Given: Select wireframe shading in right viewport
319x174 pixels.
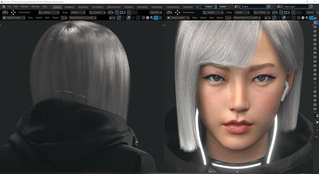Looking at the screenshot, I should (299, 18).
